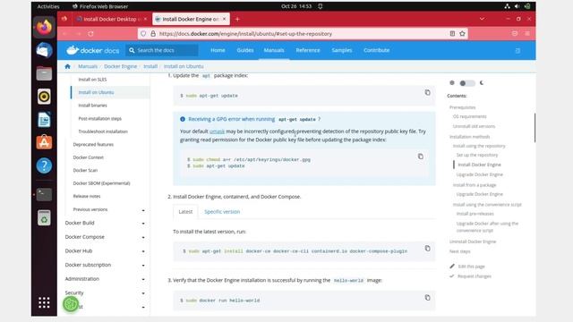
Task: Expand Docker Hub sidebar section
Action: click(143, 251)
